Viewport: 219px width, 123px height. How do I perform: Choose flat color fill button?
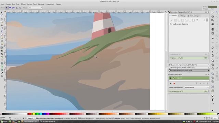coord(175,20)
